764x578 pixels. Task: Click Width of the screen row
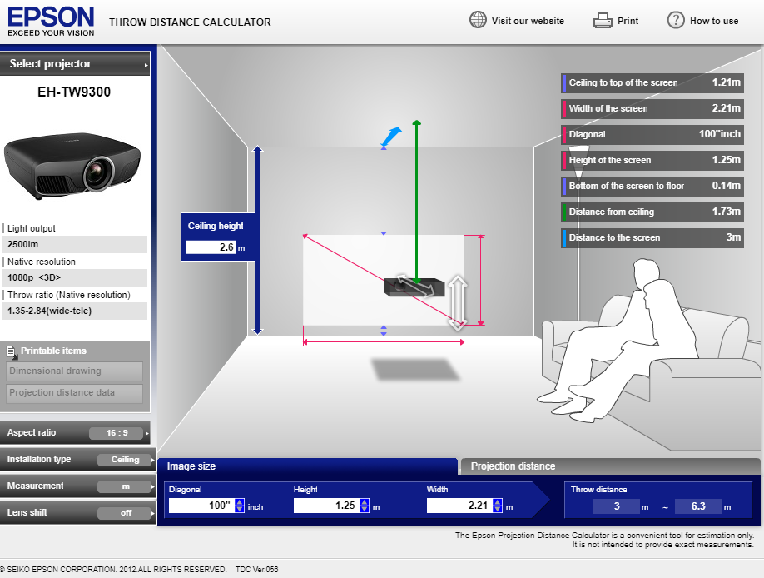[x=652, y=109]
